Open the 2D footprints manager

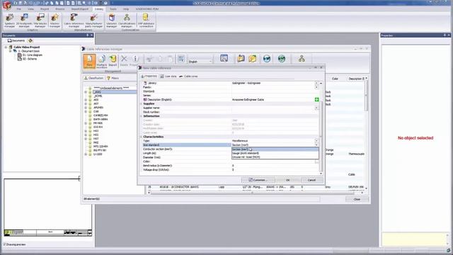click(24, 21)
